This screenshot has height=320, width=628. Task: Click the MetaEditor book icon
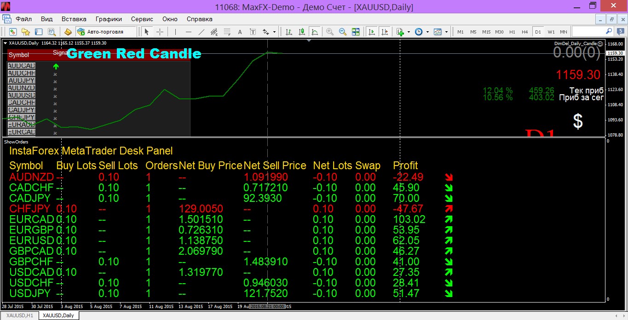pyautogui.click(x=68, y=32)
